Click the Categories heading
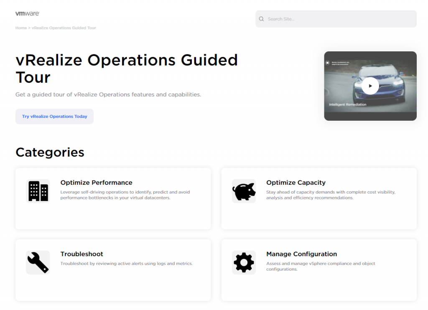 pyautogui.click(x=50, y=152)
